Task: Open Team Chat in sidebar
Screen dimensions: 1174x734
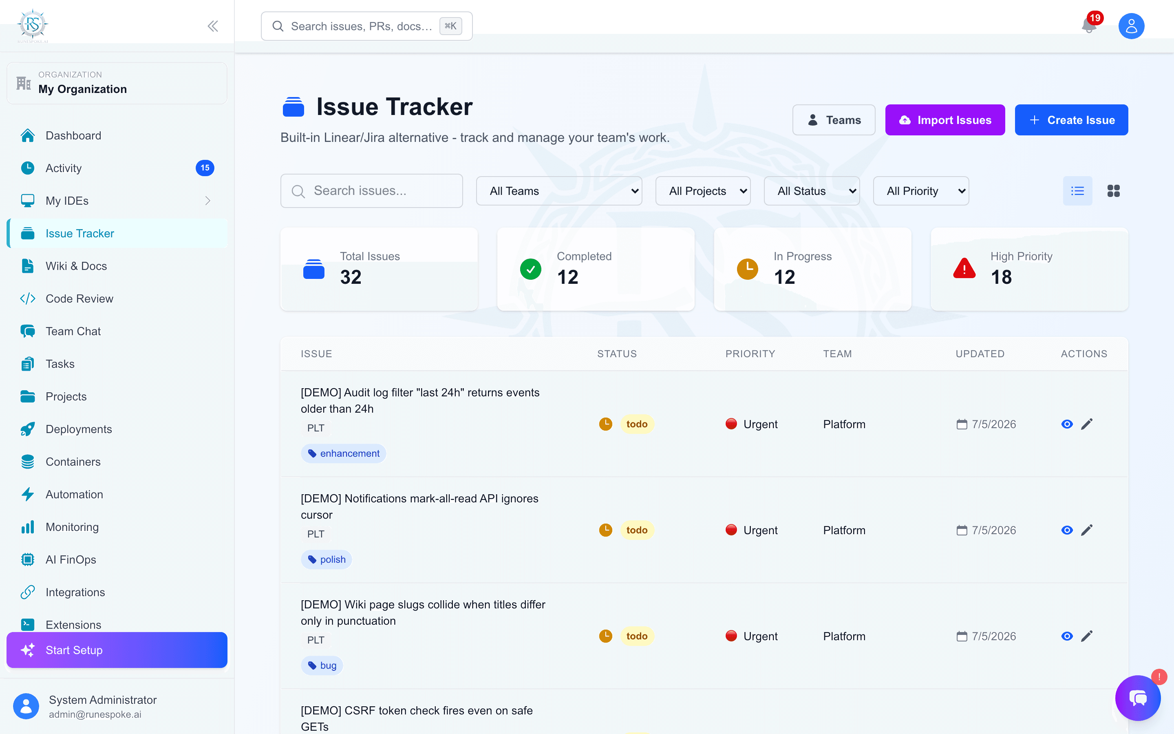Action: pos(117,331)
